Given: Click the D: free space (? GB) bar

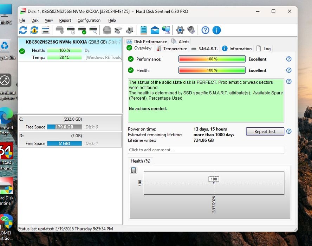Looking at the screenshot, I should pyautogui.click(x=64, y=144).
